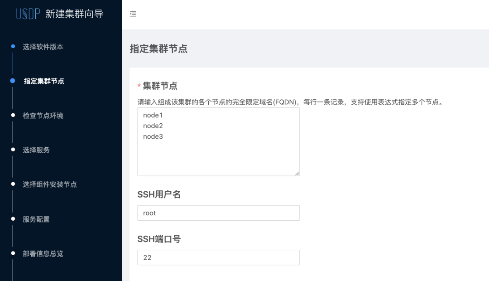Click the SSH端口号 field containing 22
The height and width of the screenshot is (281, 489).
tap(218, 257)
